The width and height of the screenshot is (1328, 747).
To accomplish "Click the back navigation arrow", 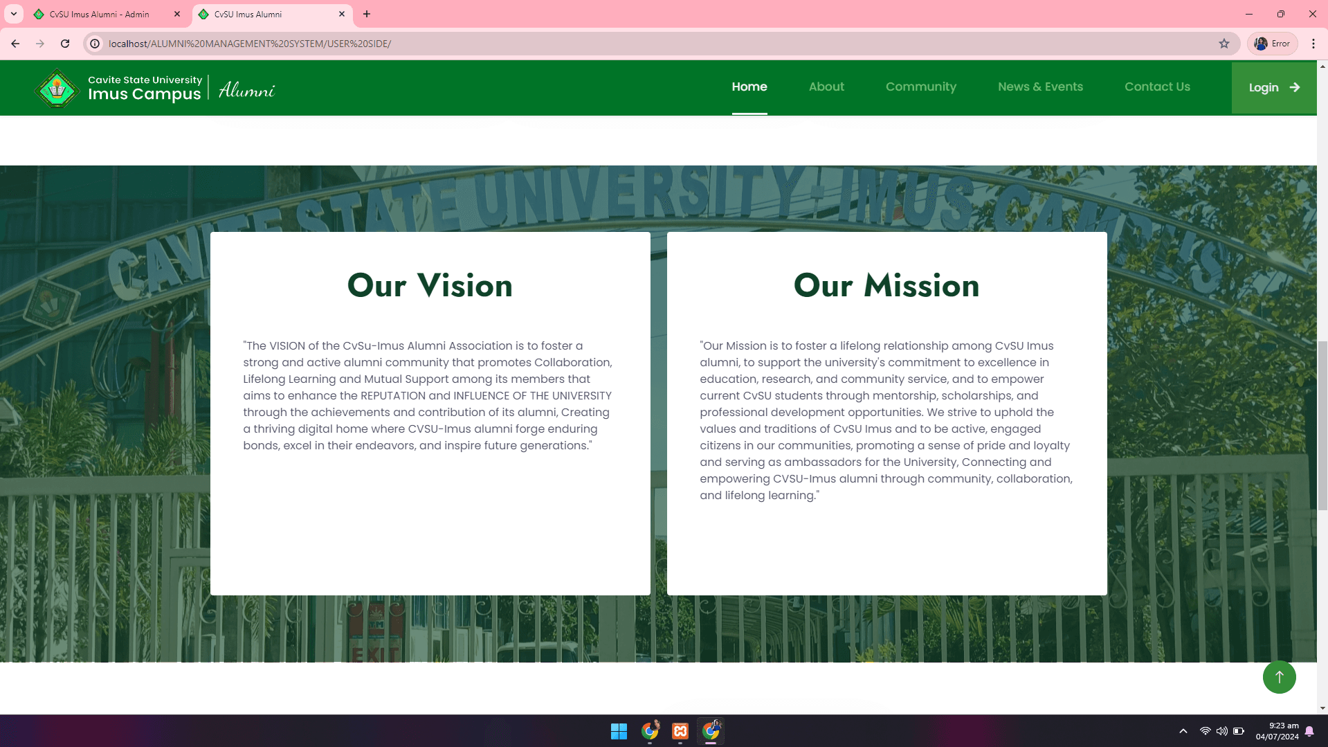I will (15, 43).
